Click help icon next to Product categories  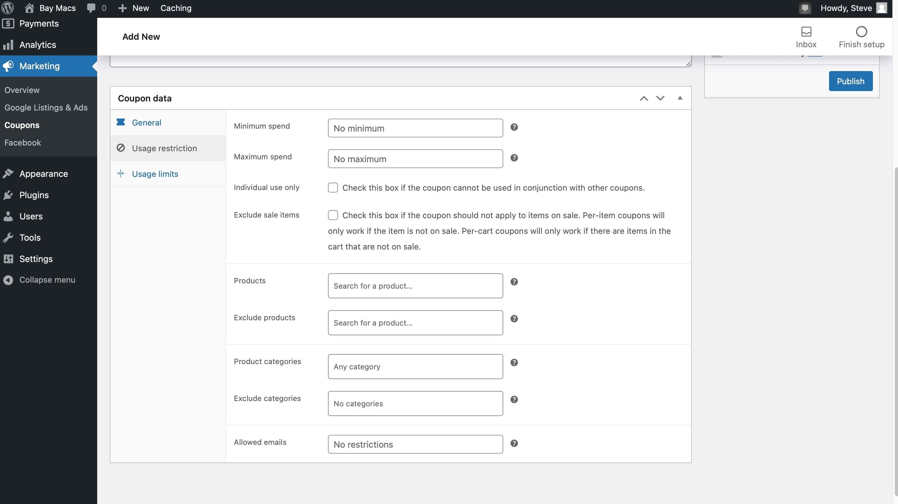(x=514, y=363)
